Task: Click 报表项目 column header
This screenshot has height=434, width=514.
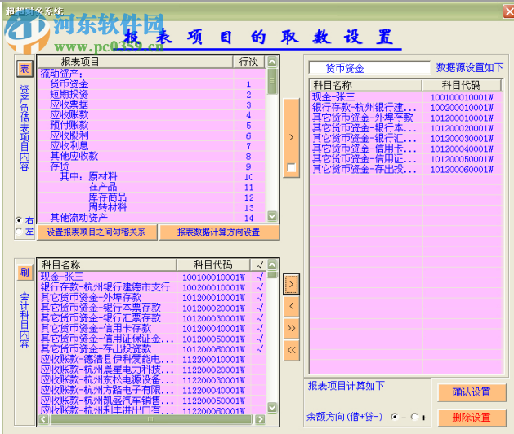Action: (136, 61)
